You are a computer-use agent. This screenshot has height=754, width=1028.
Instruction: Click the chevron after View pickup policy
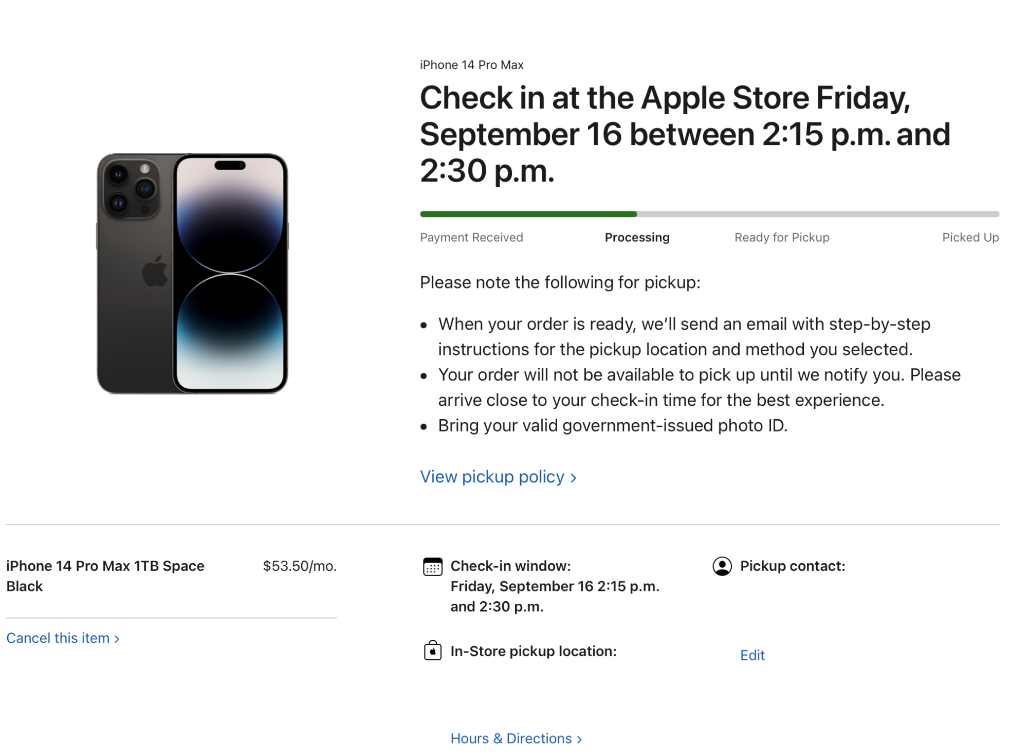(574, 478)
